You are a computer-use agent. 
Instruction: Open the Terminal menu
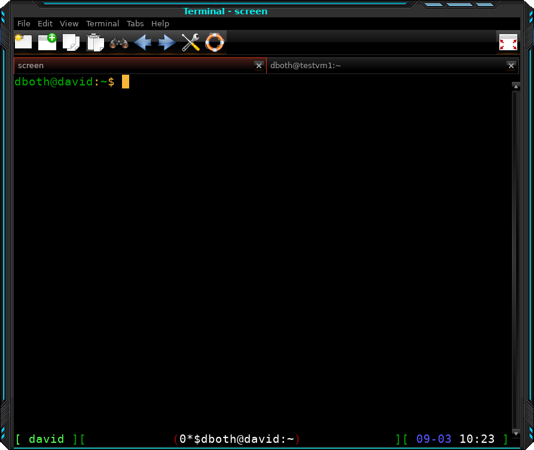pos(102,23)
